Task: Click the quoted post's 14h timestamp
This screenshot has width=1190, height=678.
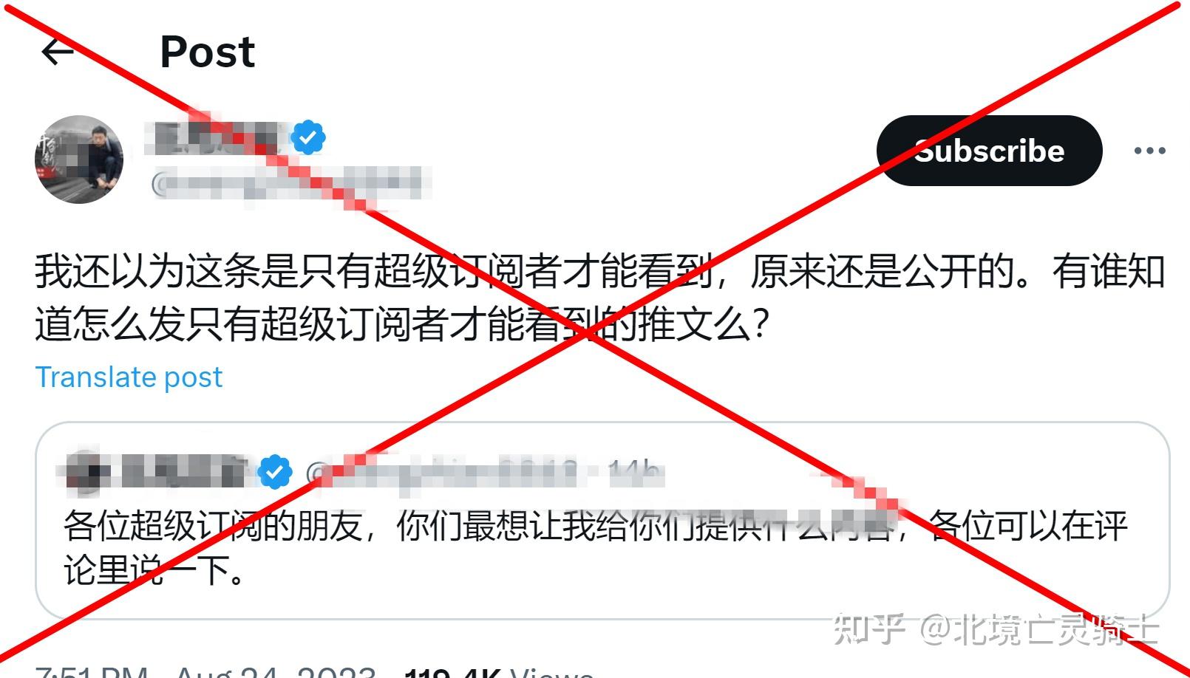Action: [x=636, y=472]
